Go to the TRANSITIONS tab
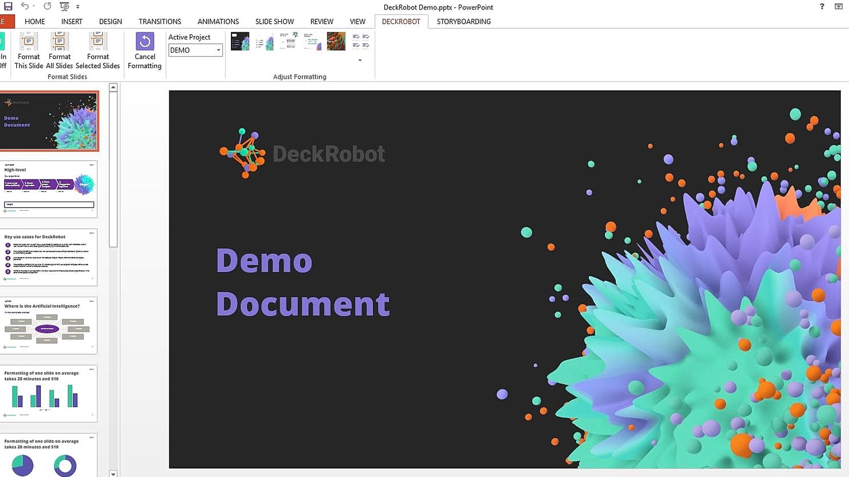The width and height of the screenshot is (849, 477). [160, 21]
